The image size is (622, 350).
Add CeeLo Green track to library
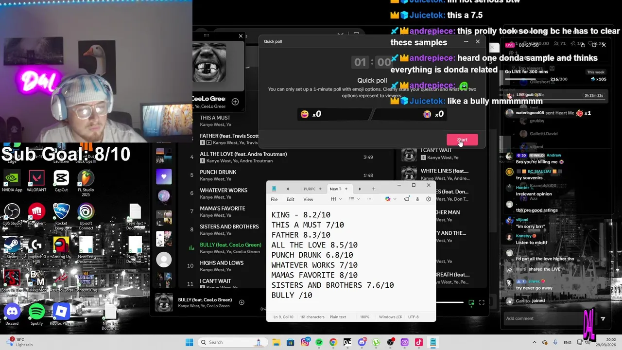pos(235,102)
